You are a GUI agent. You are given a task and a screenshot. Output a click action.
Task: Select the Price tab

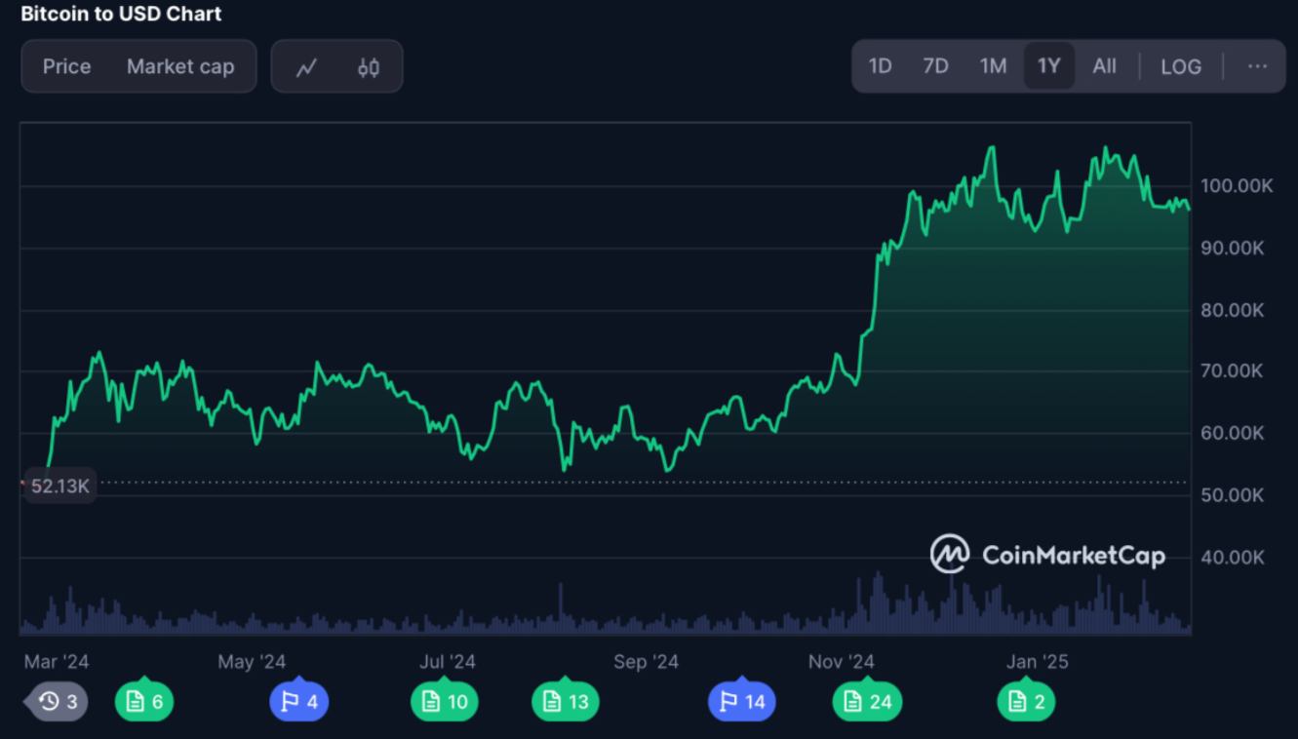click(x=66, y=66)
